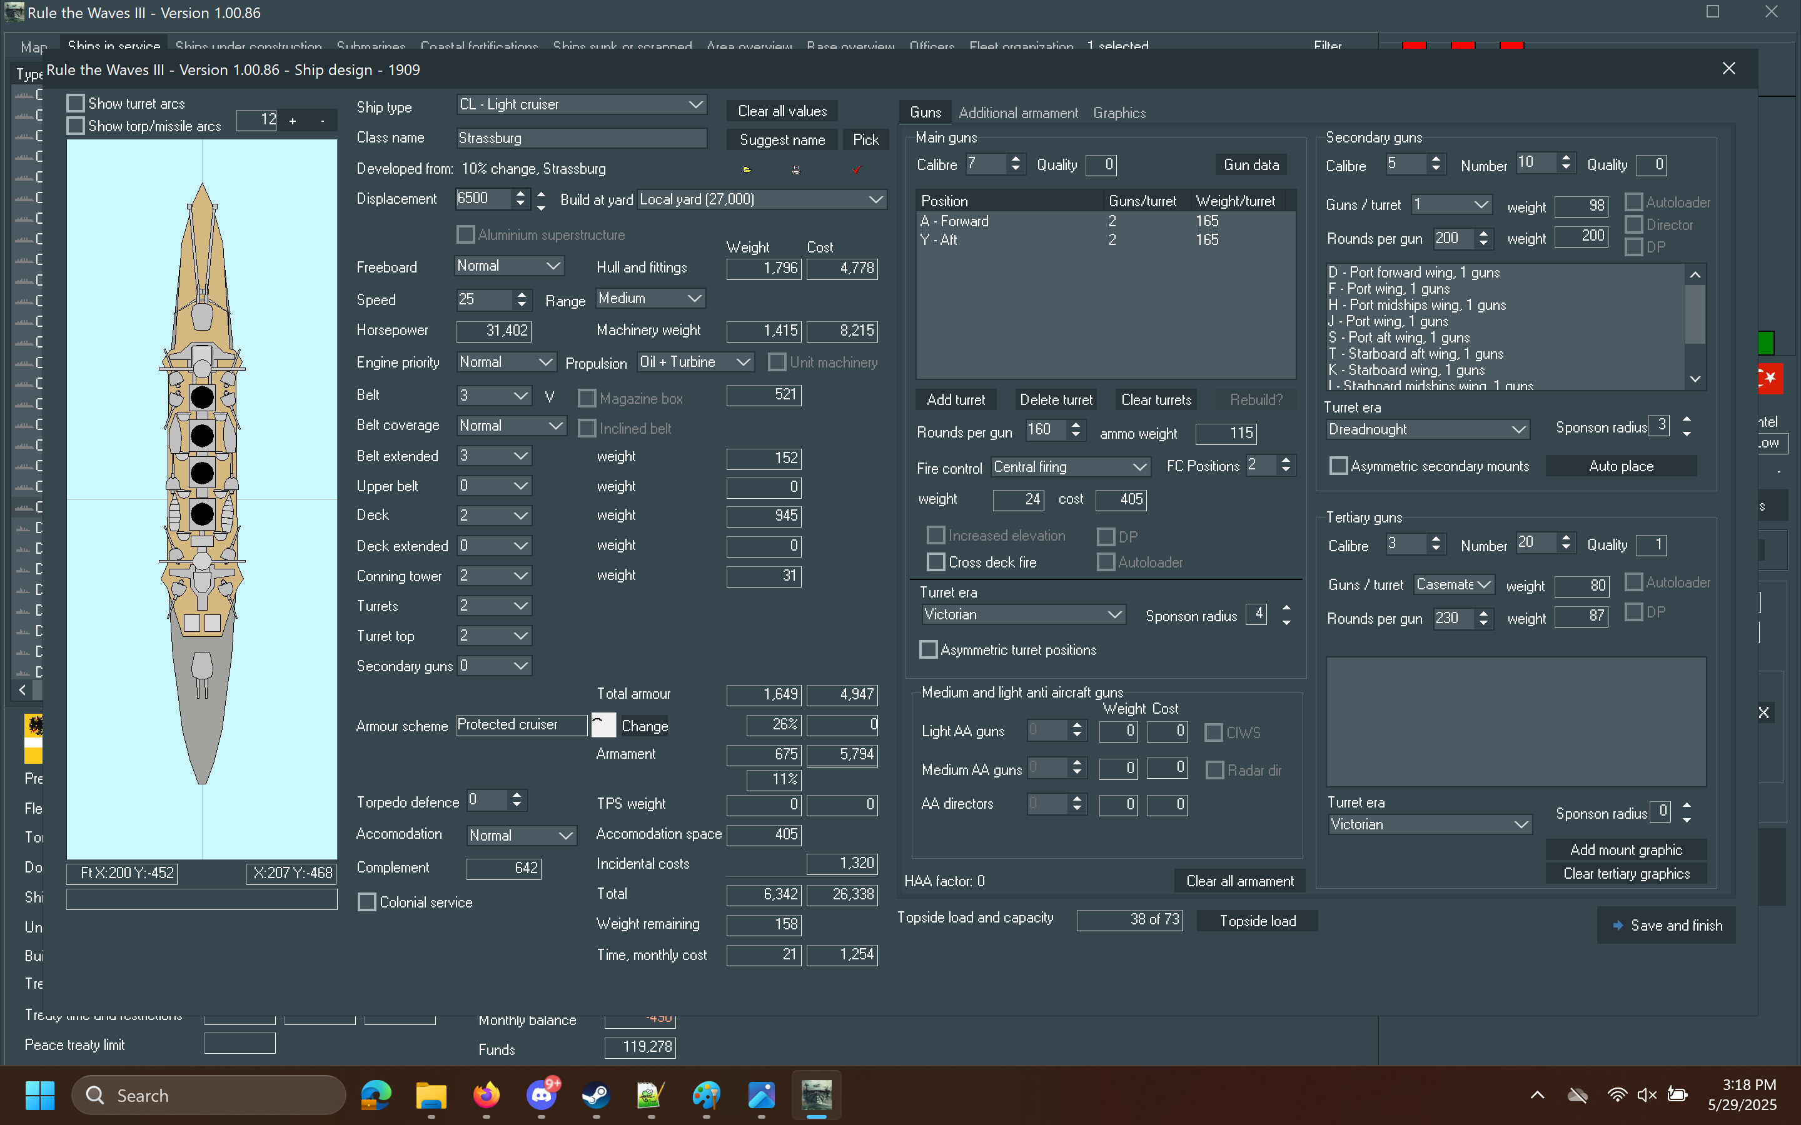Click the Rule the Waves taskbar icon

coord(817,1094)
